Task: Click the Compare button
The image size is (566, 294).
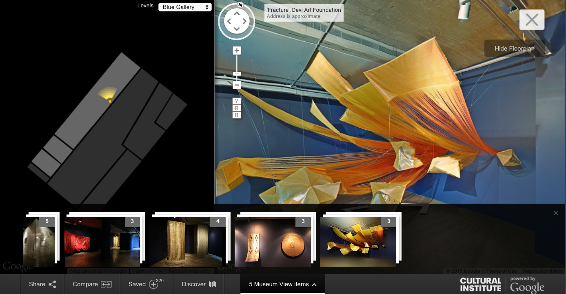Action: pos(92,284)
